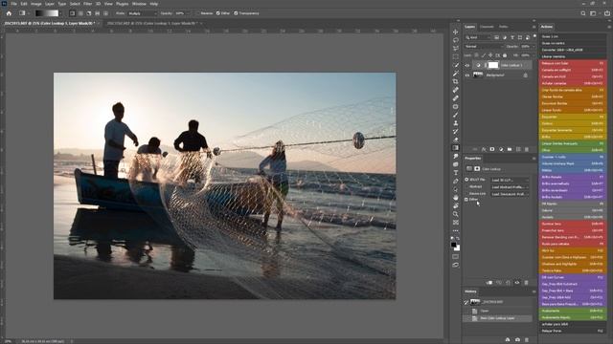Open the Load 3D LUT dropdown
Viewport: 613px width, 344px height.
[x=511, y=181]
